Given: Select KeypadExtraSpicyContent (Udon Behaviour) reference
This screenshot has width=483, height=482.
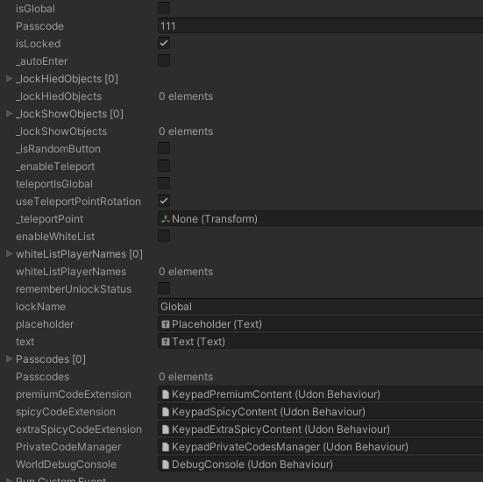Looking at the screenshot, I should click(320, 429).
